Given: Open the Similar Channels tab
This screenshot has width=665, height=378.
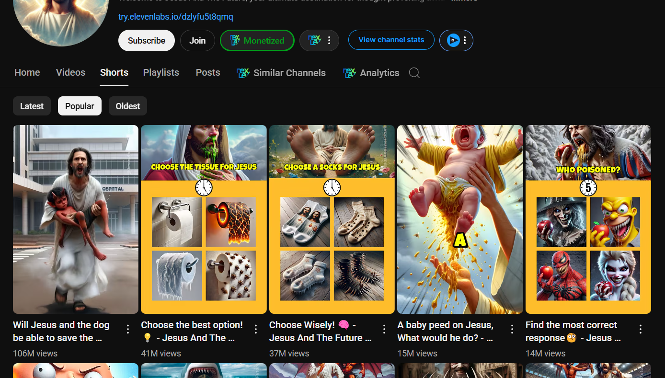Looking at the screenshot, I should click(x=281, y=73).
